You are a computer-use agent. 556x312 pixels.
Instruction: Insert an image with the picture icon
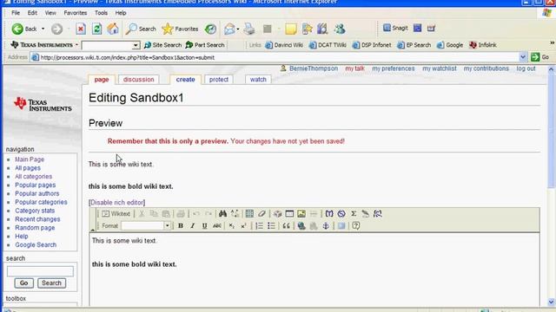pos(301,214)
